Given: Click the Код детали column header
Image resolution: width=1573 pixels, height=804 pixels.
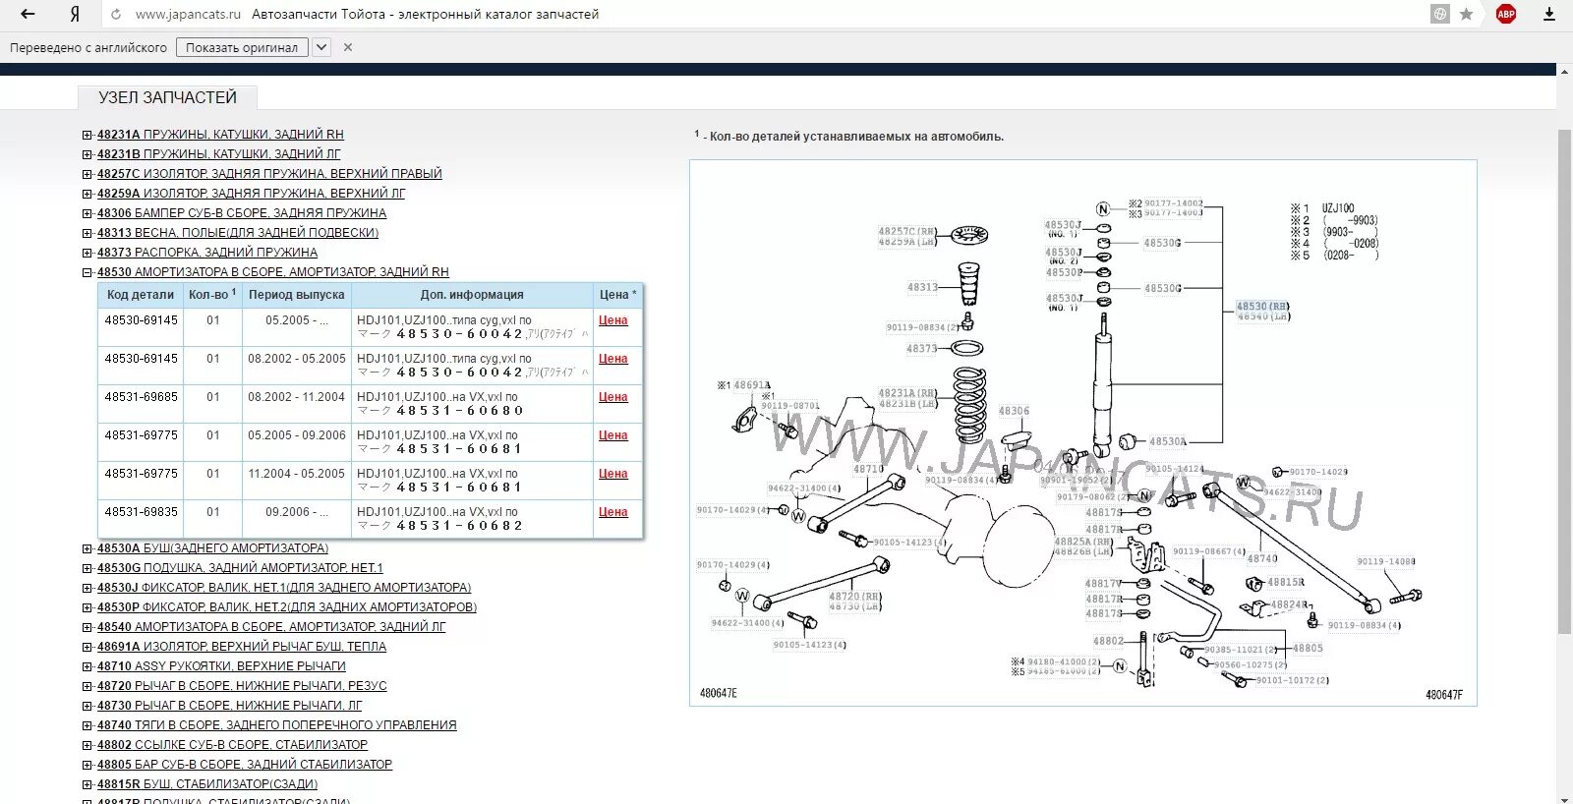Looking at the screenshot, I should click(x=140, y=295).
